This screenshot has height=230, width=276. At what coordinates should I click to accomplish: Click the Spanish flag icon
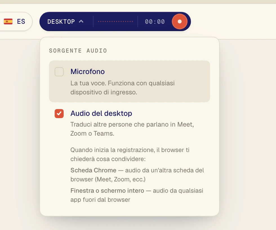click(8, 21)
